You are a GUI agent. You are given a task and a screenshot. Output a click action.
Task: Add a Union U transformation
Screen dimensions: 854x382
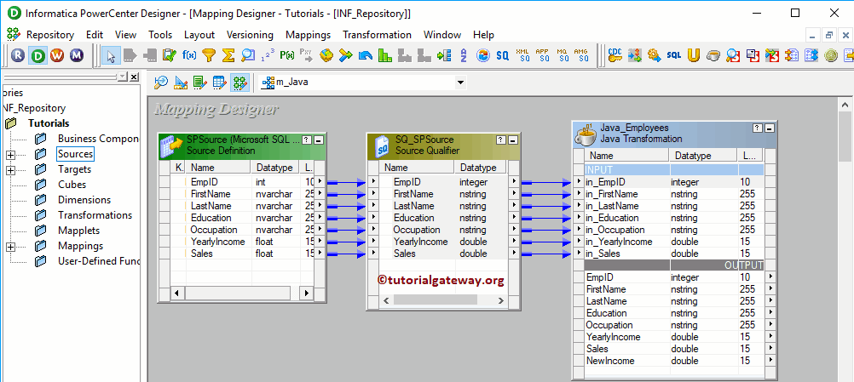[693, 55]
